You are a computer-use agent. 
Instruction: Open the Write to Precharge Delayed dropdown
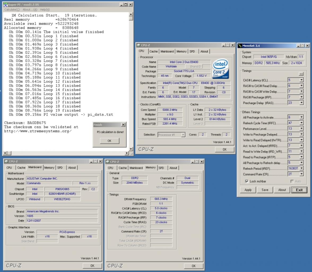301,134
